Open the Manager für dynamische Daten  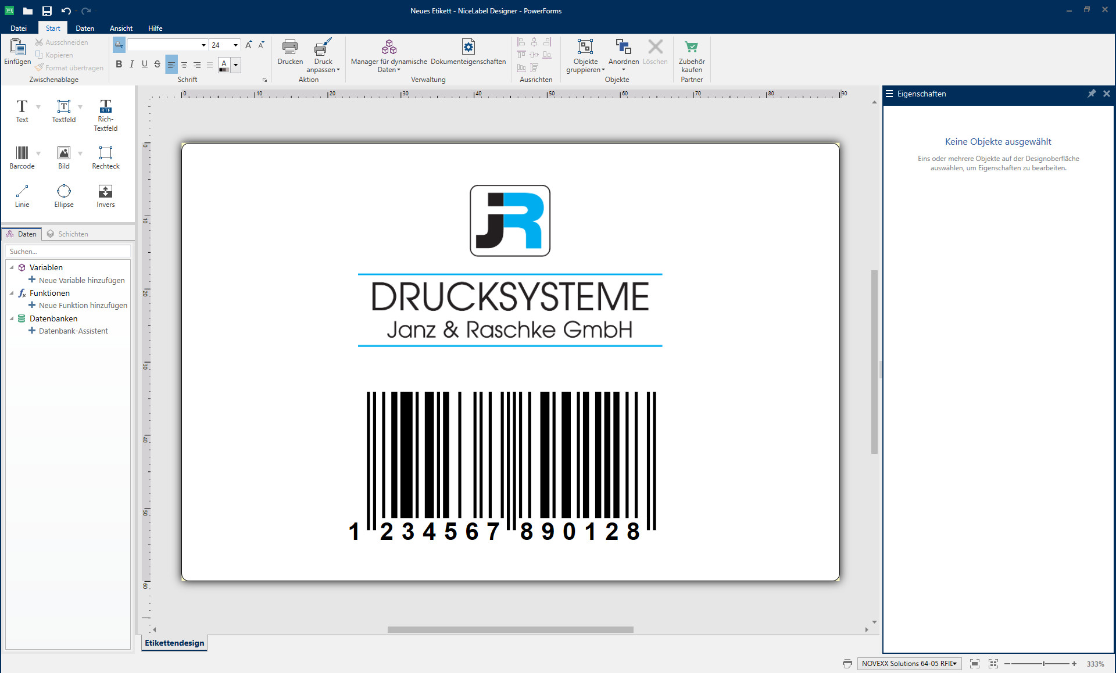tap(388, 55)
